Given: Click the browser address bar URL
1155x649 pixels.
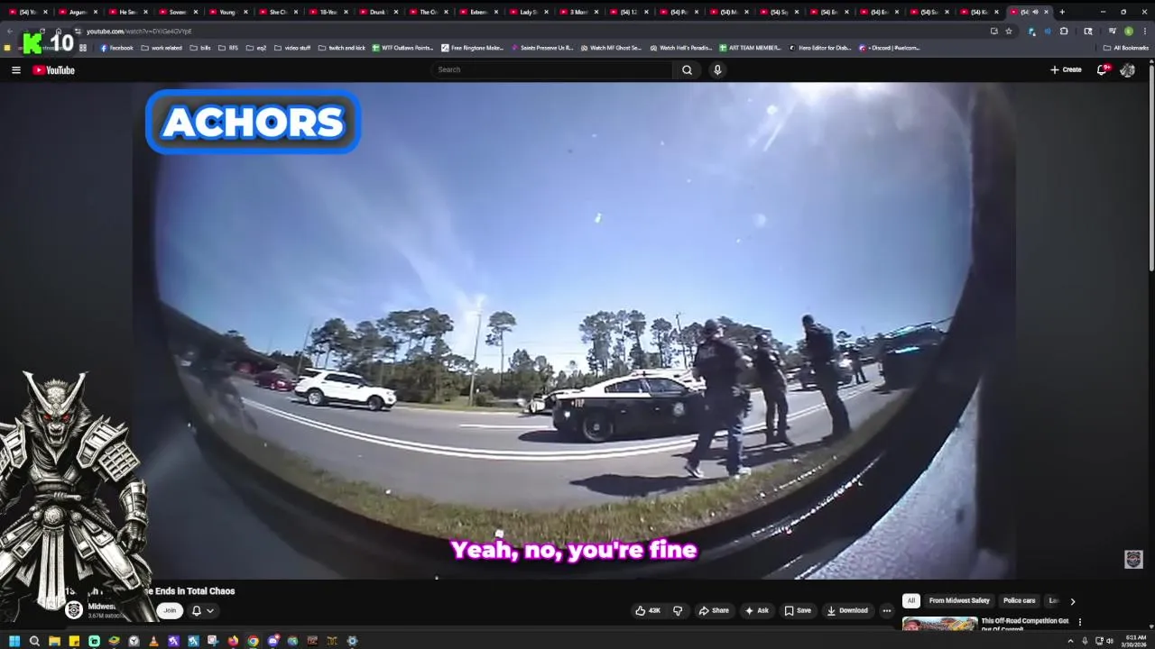Looking at the screenshot, I should (x=139, y=31).
